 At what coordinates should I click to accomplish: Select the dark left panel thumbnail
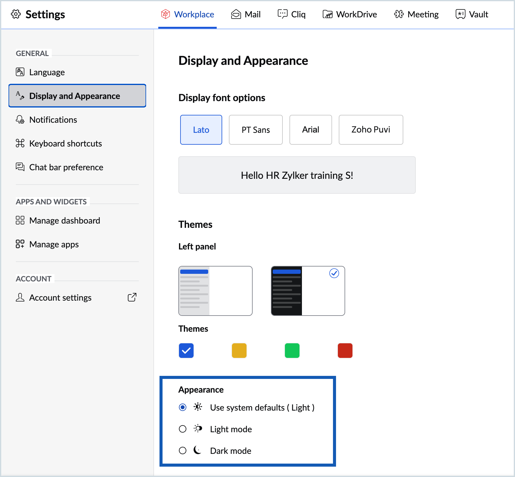pos(308,291)
